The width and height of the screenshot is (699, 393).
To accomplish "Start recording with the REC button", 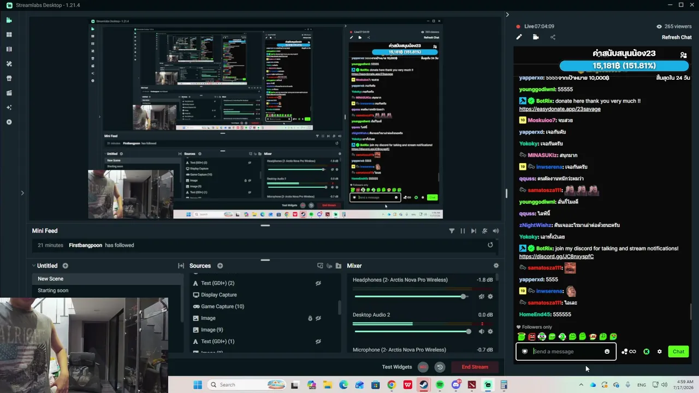I will pyautogui.click(x=423, y=367).
